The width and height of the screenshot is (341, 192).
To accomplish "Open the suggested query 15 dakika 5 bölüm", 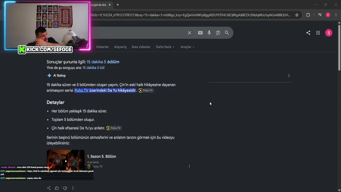I will [103, 62].
